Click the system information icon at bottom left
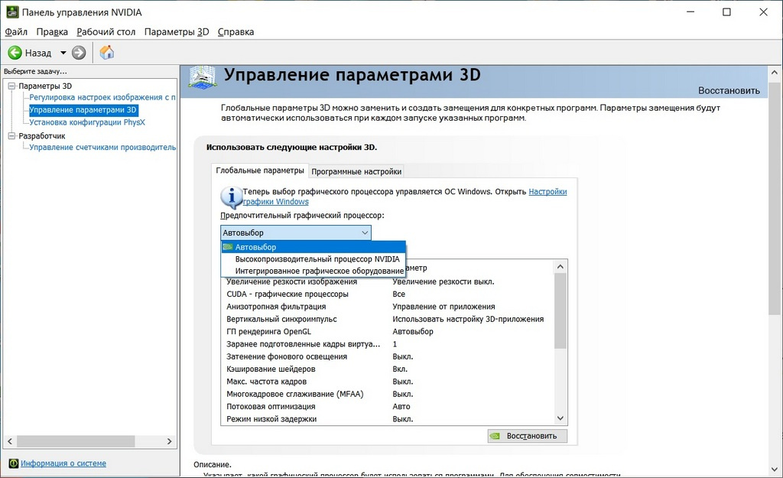 coord(14,463)
